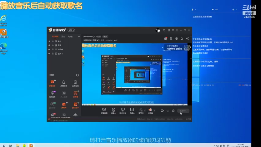261x147 pixels.
Task: Open the 弹幕助手 tool in the toolbox
Action: tap(52, 83)
